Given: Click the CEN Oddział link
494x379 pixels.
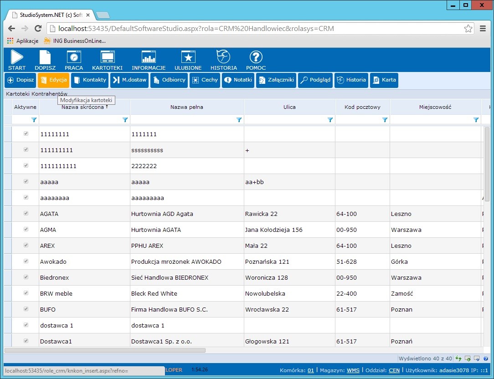Looking at the screenshot, I should pyautogui.click(x=394, y=370).
